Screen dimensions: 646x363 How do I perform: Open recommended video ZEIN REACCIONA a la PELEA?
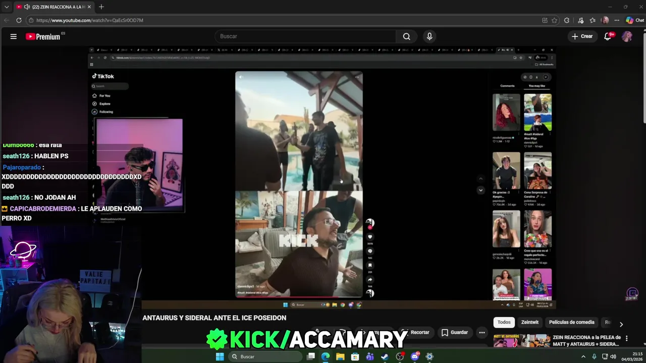(x=586, y=340)
